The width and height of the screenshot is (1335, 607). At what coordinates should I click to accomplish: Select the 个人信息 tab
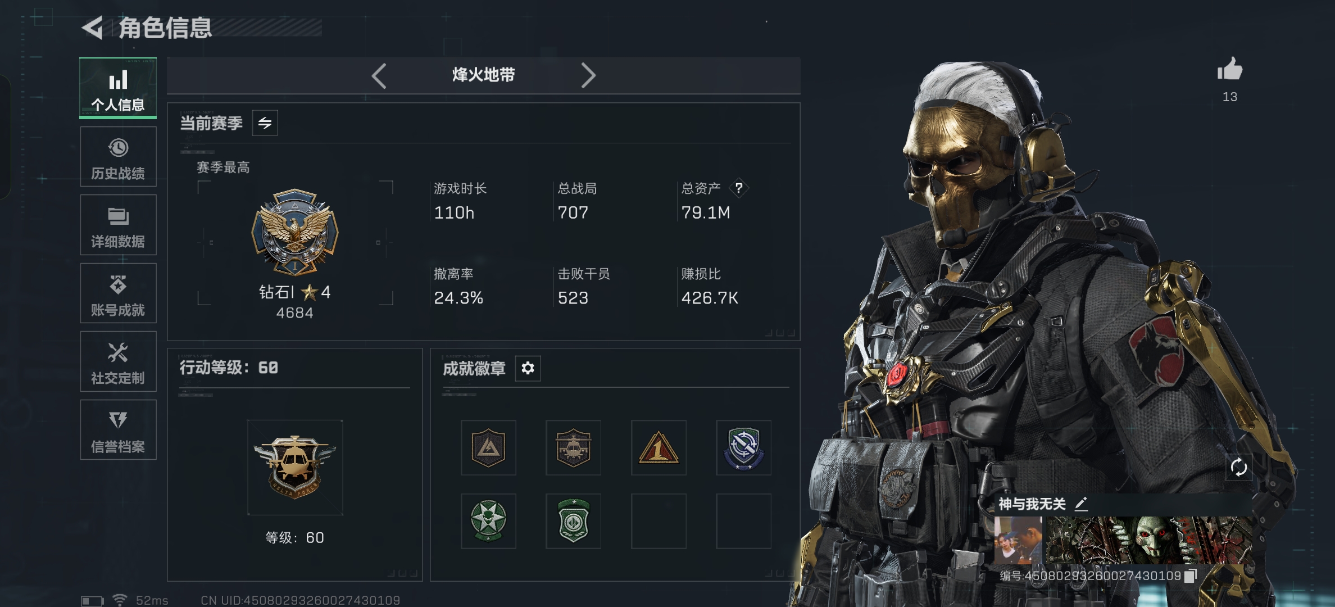[118, 88]
